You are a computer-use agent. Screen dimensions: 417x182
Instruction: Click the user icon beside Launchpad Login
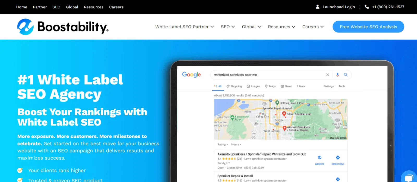[x=317, y=7]
